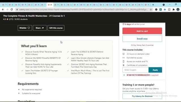Click Learn The SCIENCE & SECRETS Behind Reverse Aging
Image resolution: width=181 pixels, height=102 pixels.
click(x=87, y=53)
